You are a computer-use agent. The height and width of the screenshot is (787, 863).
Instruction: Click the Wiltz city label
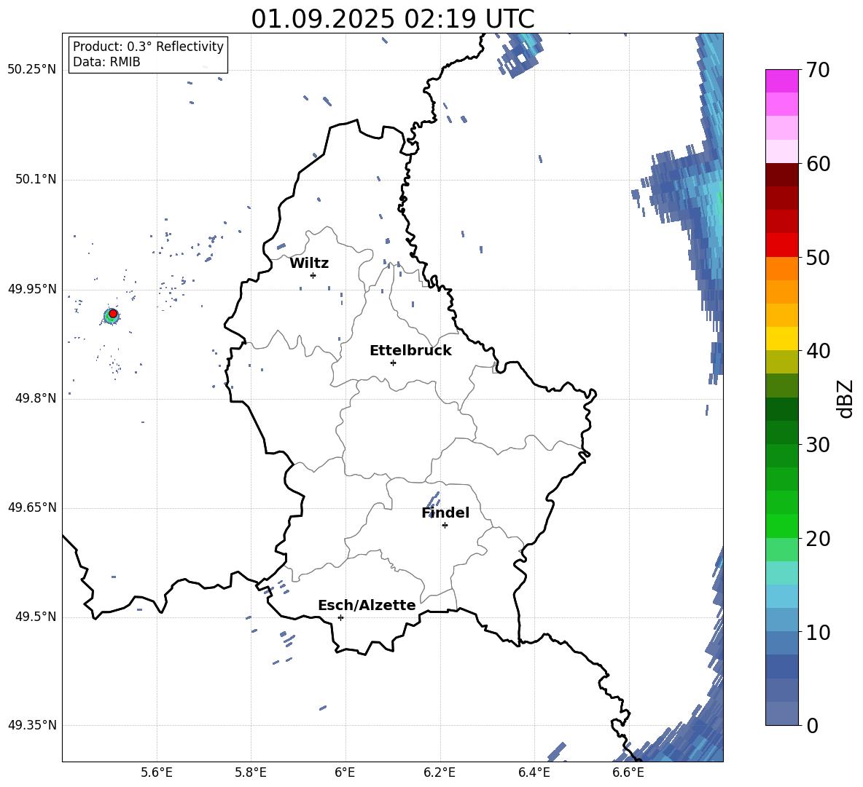click(x=309, y=264)
